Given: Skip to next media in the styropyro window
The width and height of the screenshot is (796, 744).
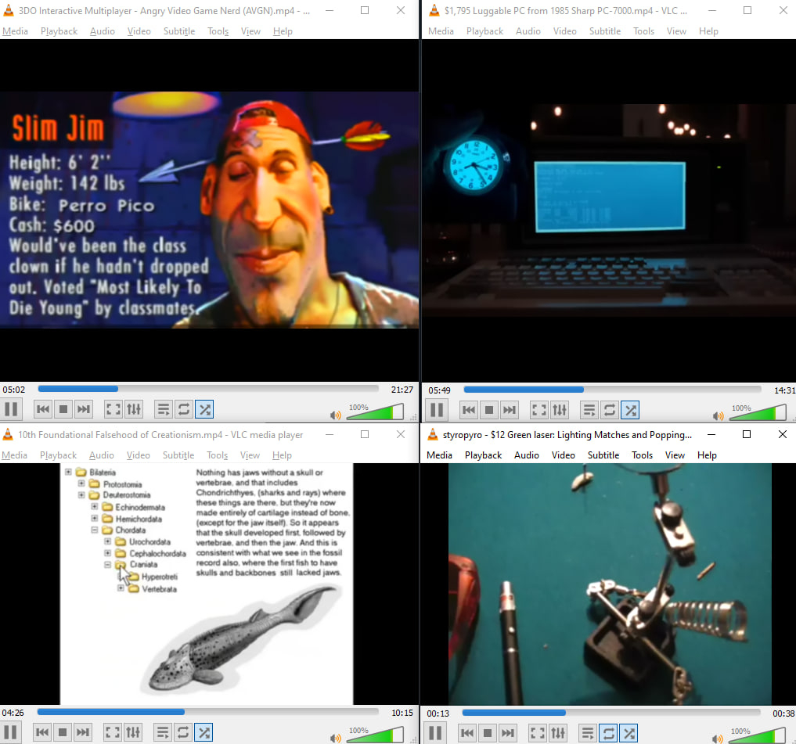Looking at the screenshot, I should (508, 733).
